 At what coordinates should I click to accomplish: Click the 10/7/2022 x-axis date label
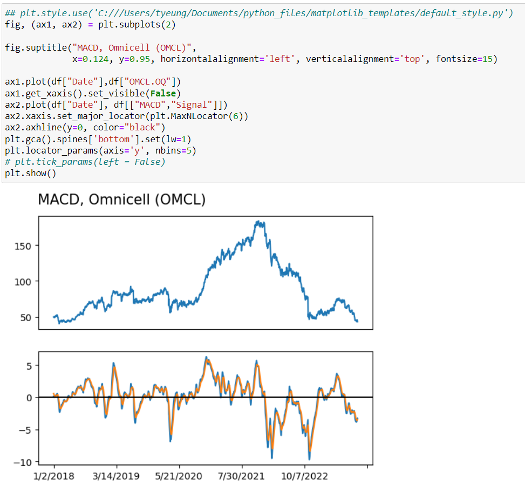pos(305,476)
